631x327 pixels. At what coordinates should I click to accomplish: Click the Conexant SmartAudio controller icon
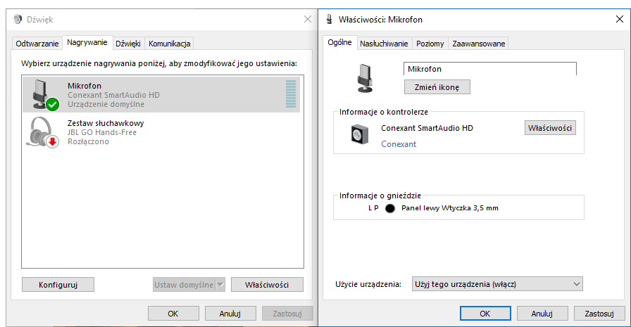point(360,134)
